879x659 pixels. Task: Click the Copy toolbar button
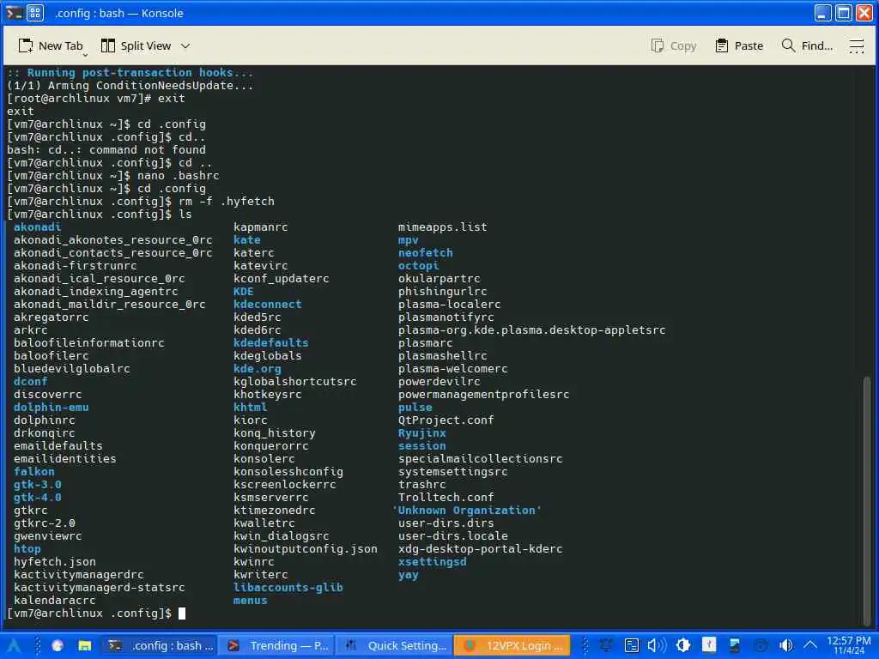click(x=674, y=46)
